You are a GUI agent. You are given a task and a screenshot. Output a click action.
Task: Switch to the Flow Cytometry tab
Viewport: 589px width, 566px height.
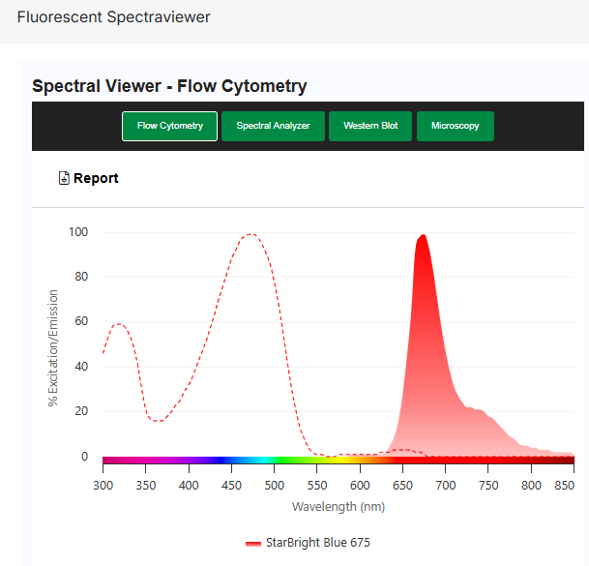click(169, 126)
